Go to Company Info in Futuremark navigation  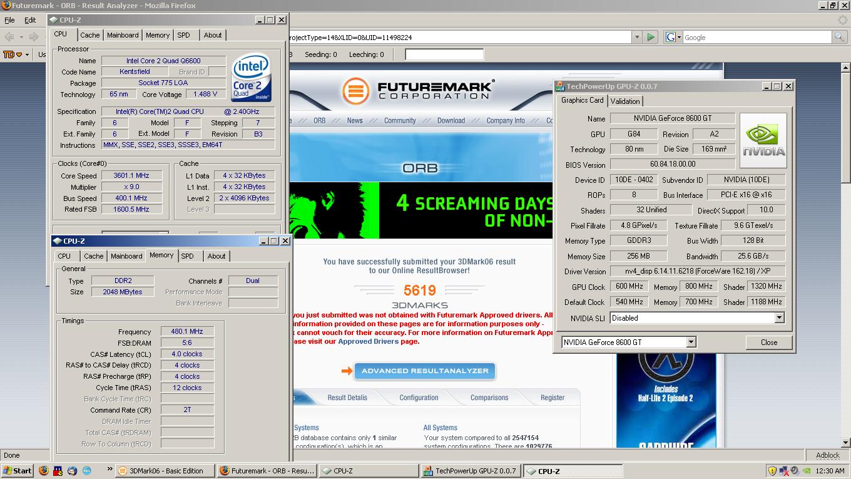(x=506, y=121)
